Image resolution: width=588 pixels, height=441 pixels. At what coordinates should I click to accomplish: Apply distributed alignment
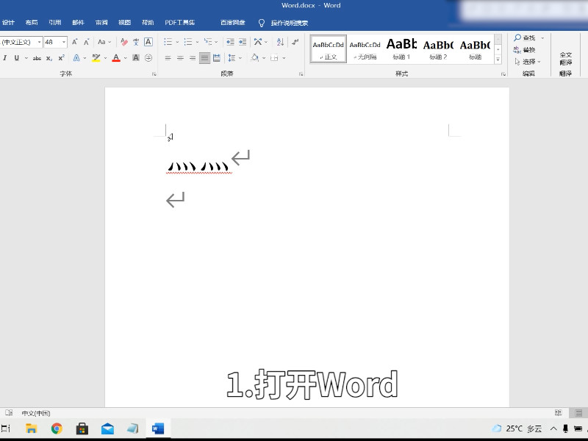pos(217,58)
